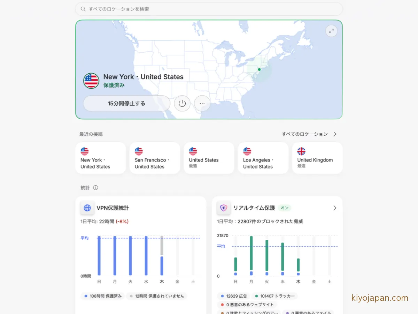Click the search magnifier icon
The image size is (418, 314).
[83, 9]
